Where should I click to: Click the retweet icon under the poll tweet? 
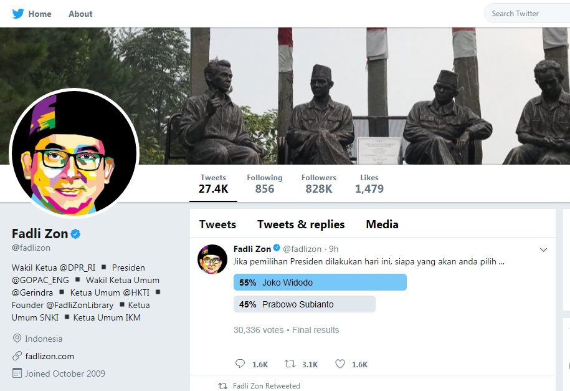(290, 364)
